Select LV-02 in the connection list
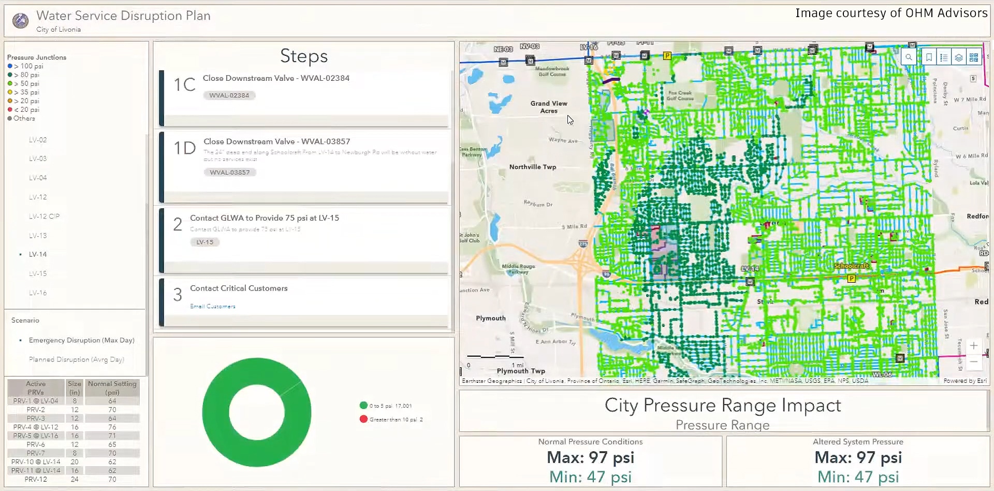The image size is (994, 491). [38, 140]
